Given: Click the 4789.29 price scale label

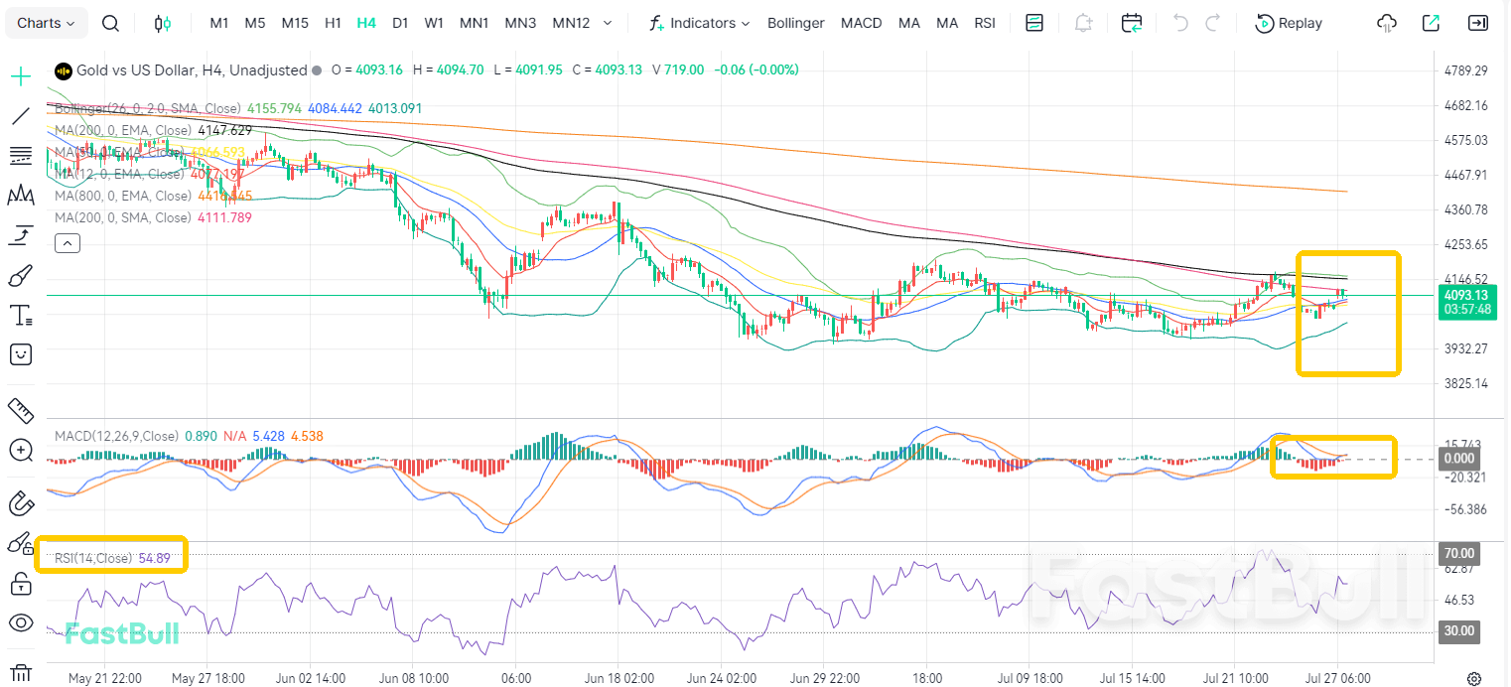Looking at the screenshot, I should pyautogui.click(x=1467, y=70).
